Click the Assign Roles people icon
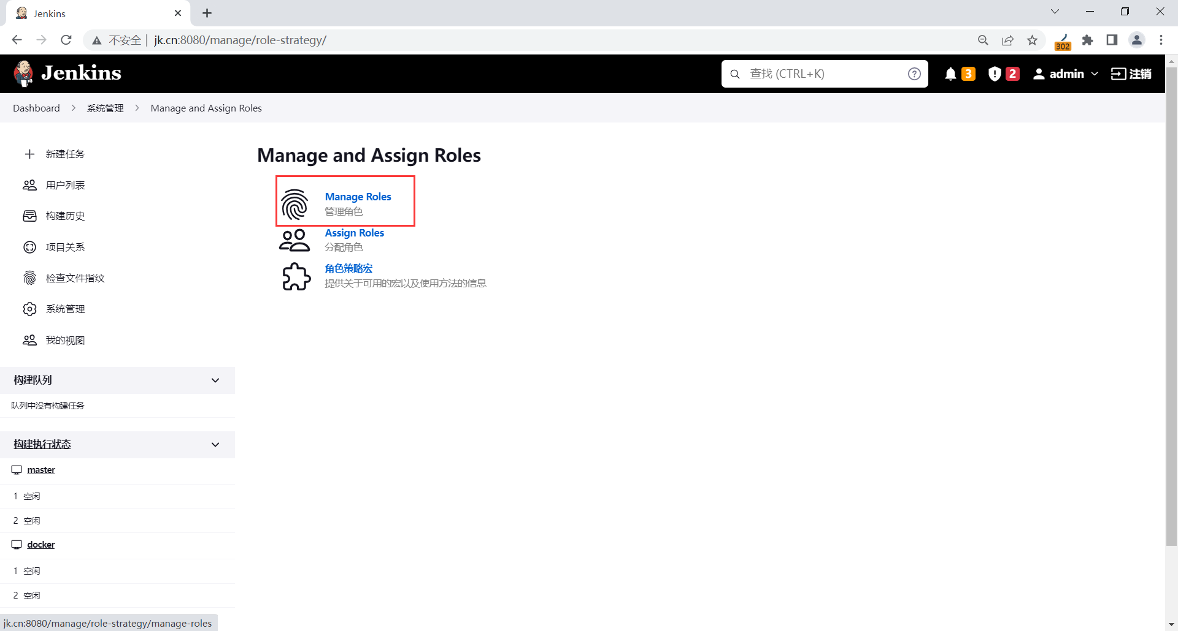 [294, 240]
